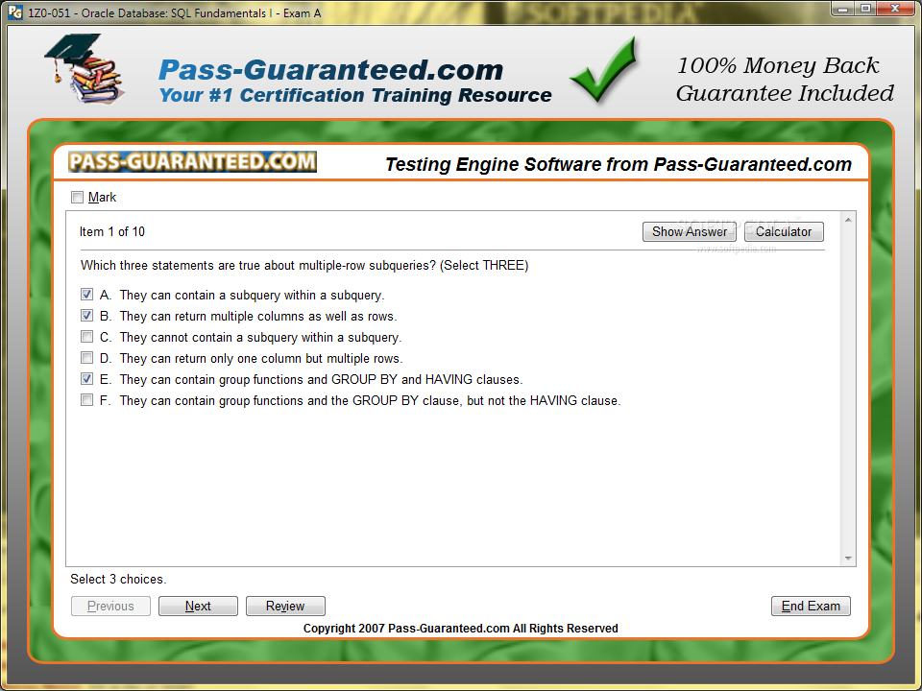This screenshot has width=922, height=691.
Task: Maximize the exam window
Action: click(x=866, y=9)
